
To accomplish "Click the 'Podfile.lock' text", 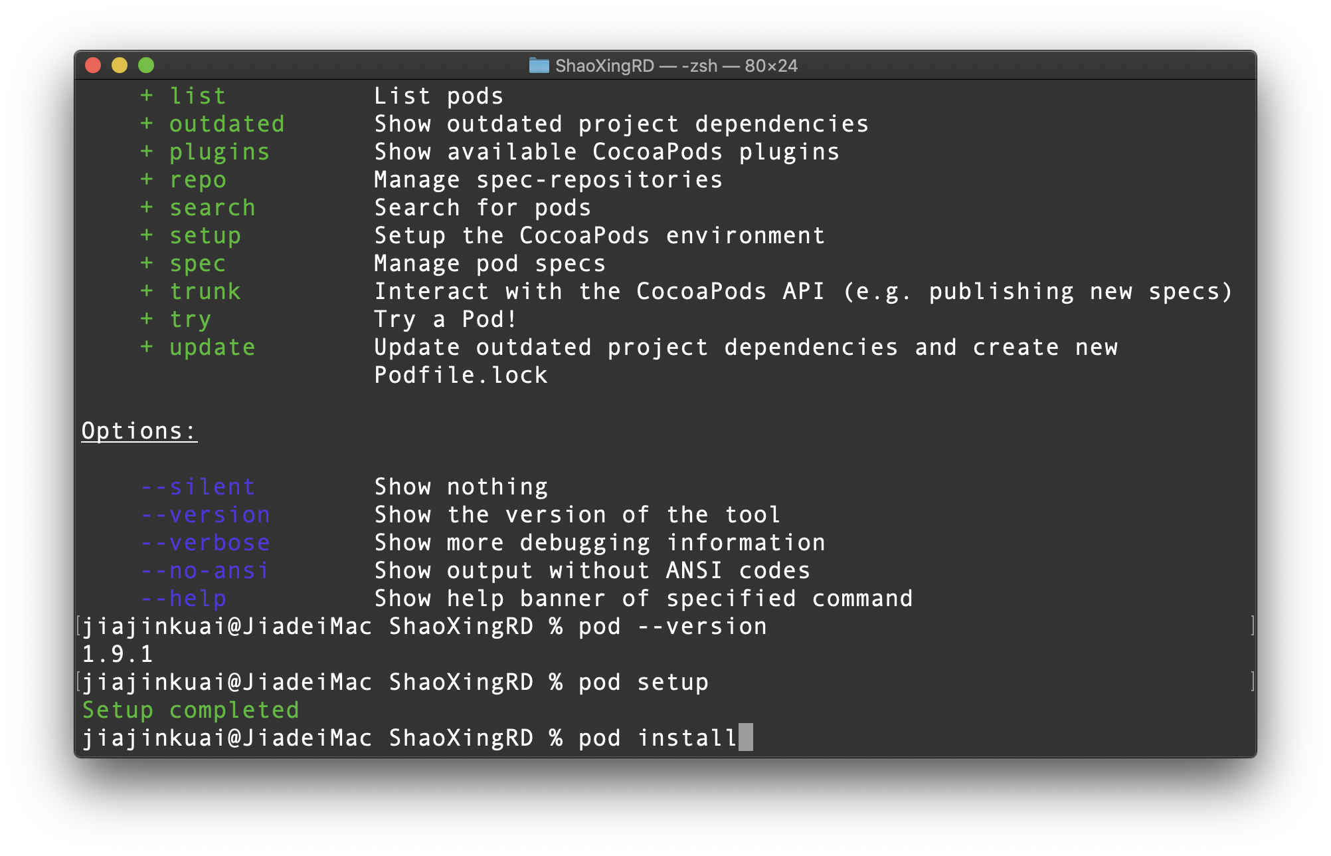I will [461, 375].
